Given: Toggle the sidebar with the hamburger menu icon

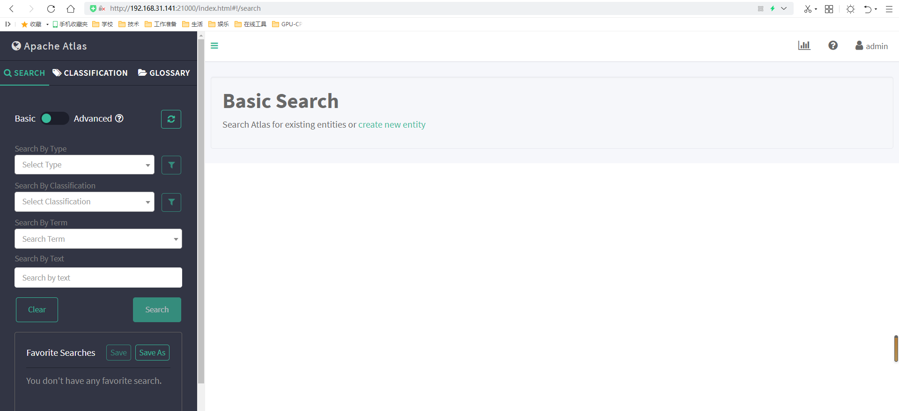Looking at the screenshot, I should [x=214, y=46].
